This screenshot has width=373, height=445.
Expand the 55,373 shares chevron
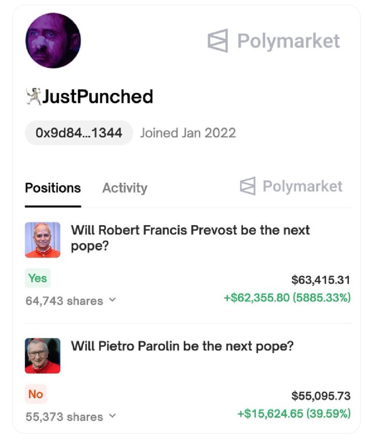(x=112, y=416)
